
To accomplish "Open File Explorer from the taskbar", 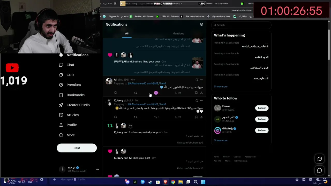I will pyautogui.click(x=180, y=182).
